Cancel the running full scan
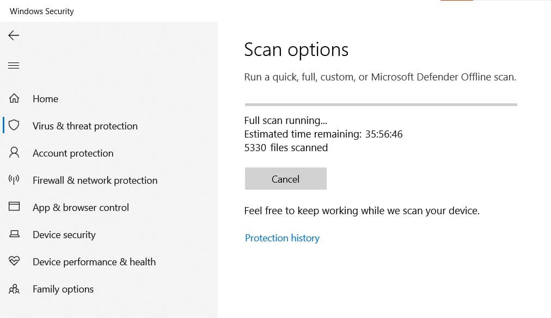This screenshot has height=318, width=551. [x=285, y=179]
